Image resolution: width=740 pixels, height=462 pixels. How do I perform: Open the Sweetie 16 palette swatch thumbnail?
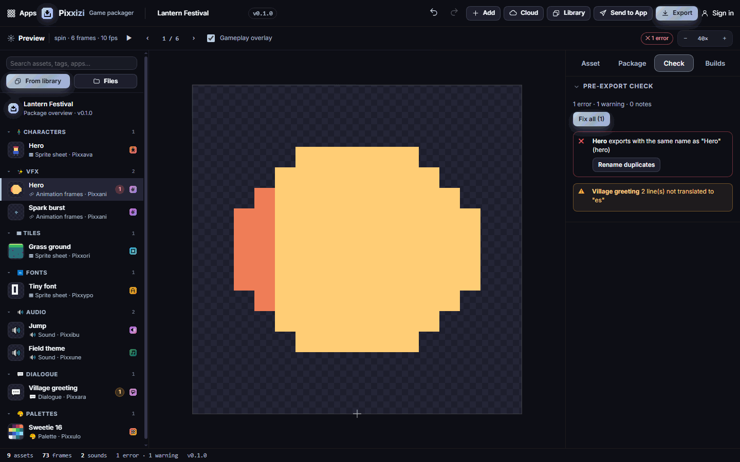pos(16,432)
